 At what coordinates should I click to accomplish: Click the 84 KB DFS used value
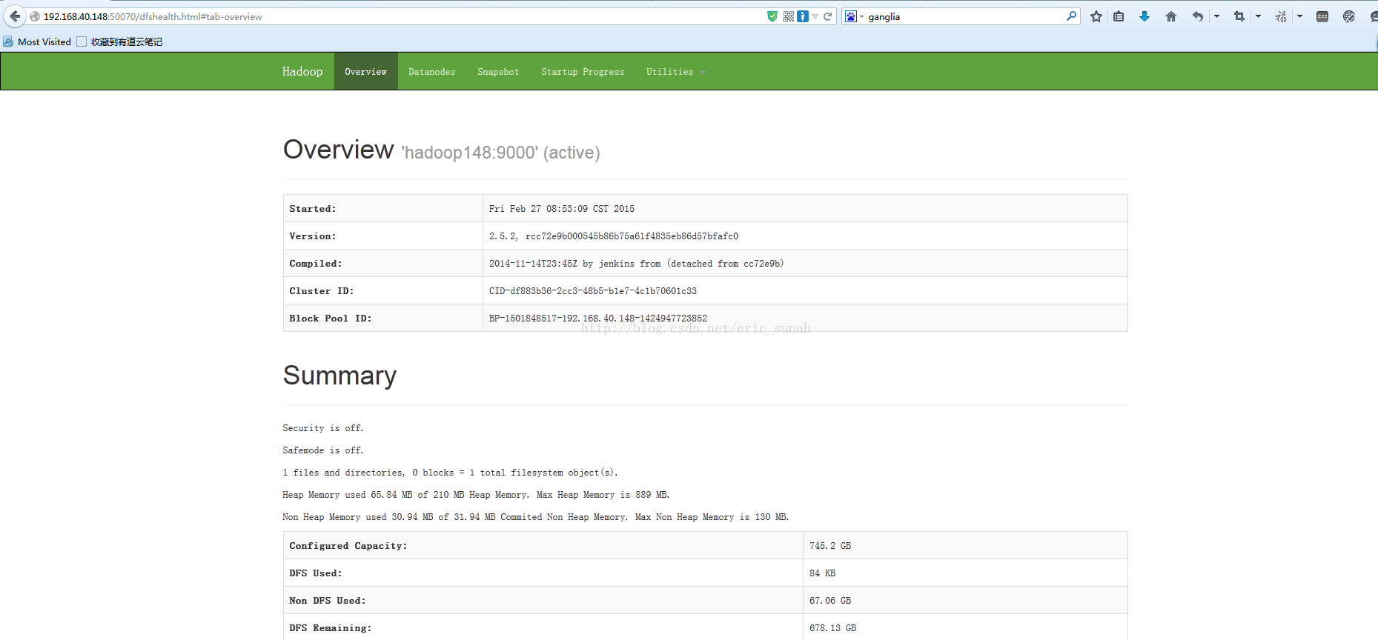point(823,573)
